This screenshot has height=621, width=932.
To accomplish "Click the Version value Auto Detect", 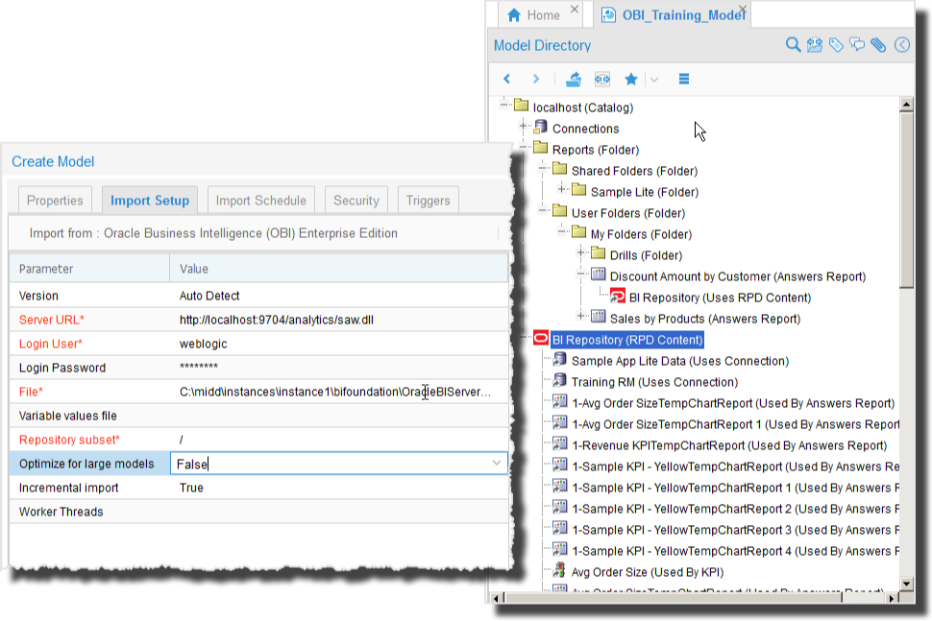I will coord(209,296).
